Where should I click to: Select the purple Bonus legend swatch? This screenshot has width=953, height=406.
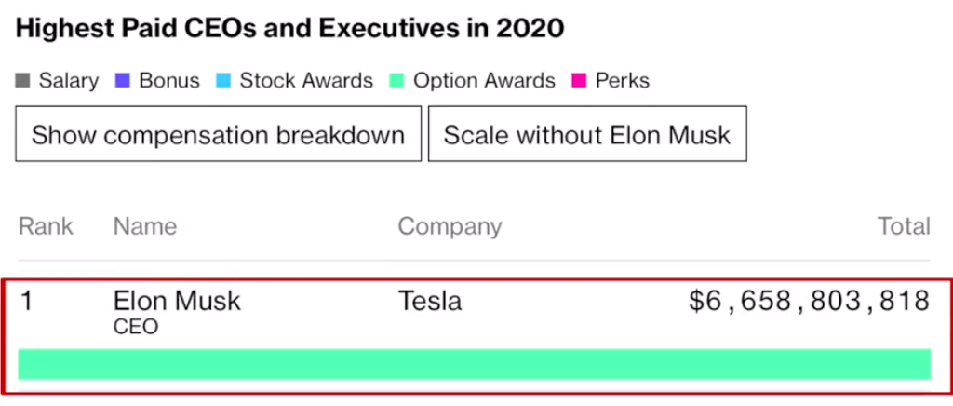(x=124, y=81)
